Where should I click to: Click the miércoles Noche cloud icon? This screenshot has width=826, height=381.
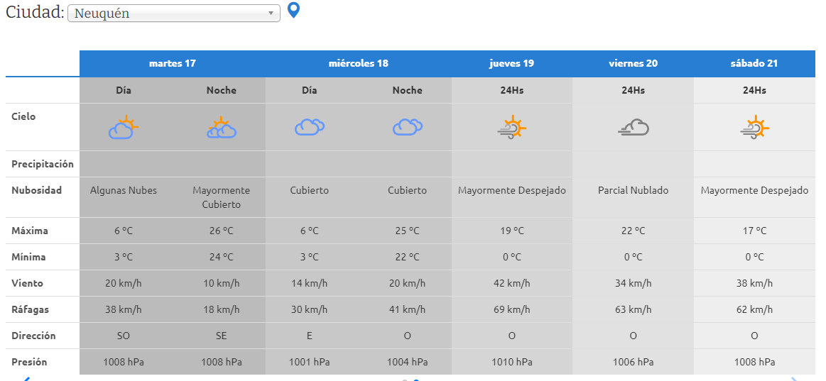(407, 127)
